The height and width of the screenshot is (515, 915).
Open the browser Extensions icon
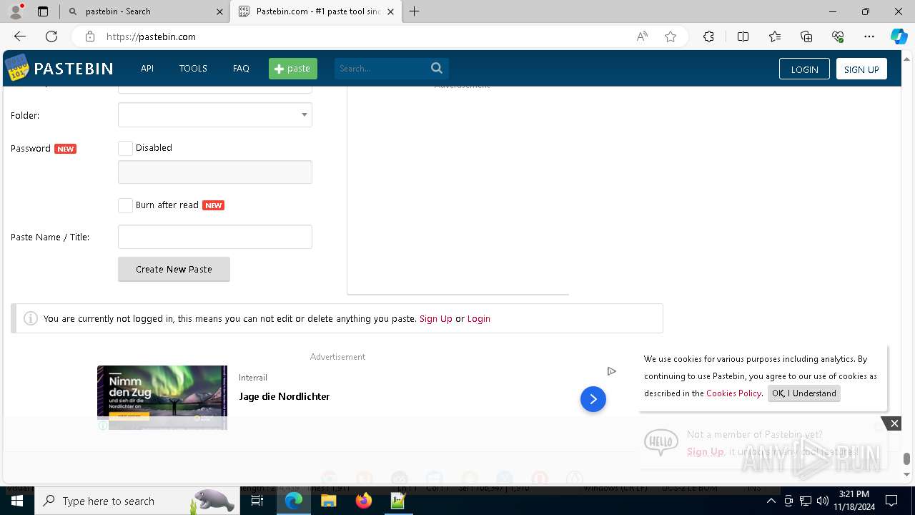pos(708,36)
